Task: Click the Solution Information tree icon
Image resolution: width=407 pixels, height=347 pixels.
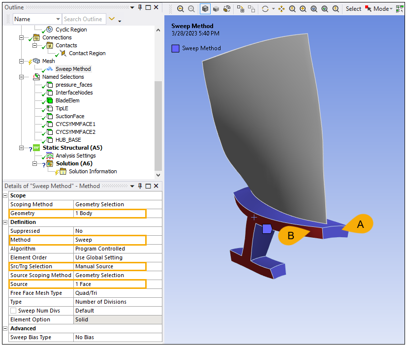Action: (x=63, y=171)
